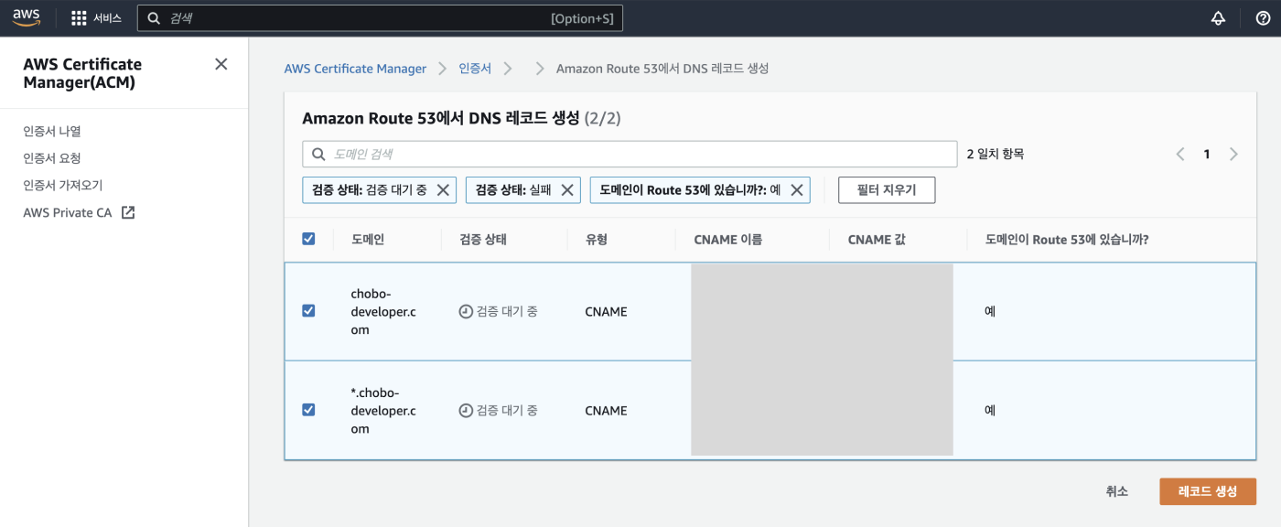
Task: Open AWS Private CA link
Action: click(67, 212)
